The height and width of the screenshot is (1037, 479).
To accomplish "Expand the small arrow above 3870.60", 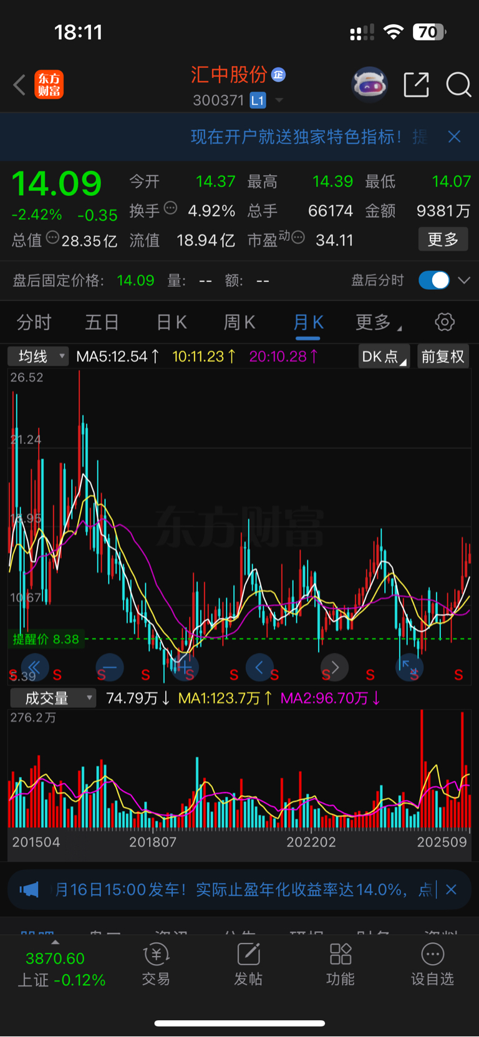I will click(56, 942).
